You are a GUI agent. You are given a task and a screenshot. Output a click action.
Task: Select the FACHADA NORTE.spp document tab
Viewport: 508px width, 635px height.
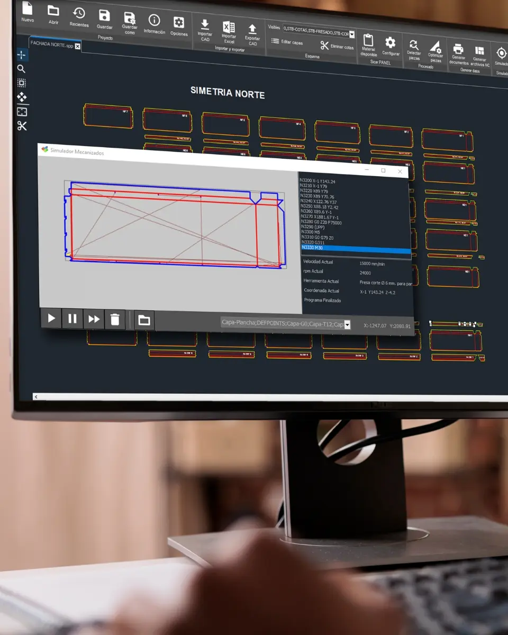[x=51, y=44]
